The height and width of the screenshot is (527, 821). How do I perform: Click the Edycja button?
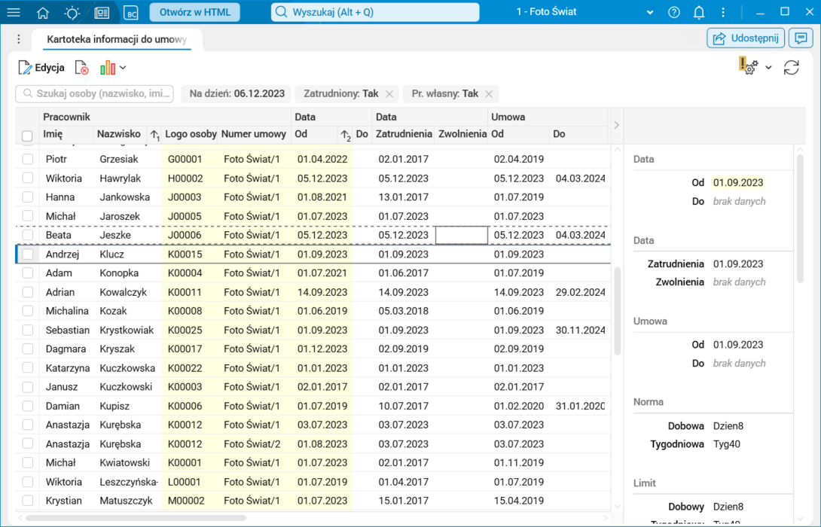[x=41, y=68]
